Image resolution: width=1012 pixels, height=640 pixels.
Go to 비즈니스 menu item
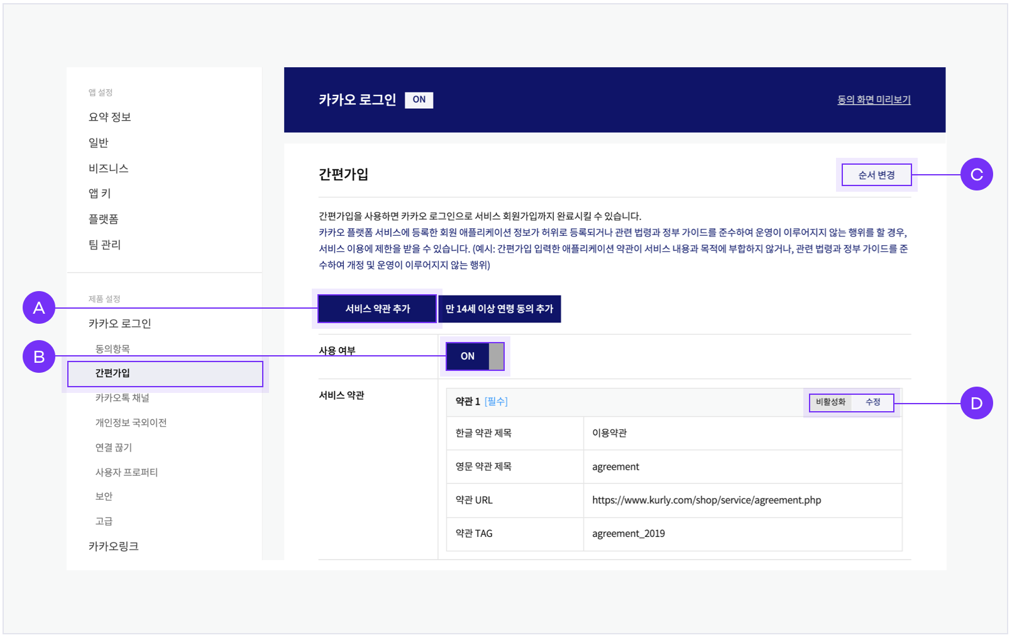(x=109, y=168)
